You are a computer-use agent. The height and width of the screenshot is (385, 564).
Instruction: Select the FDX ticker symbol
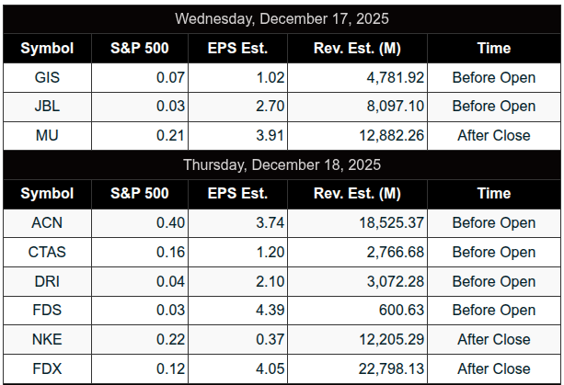[x=48, y=368]
